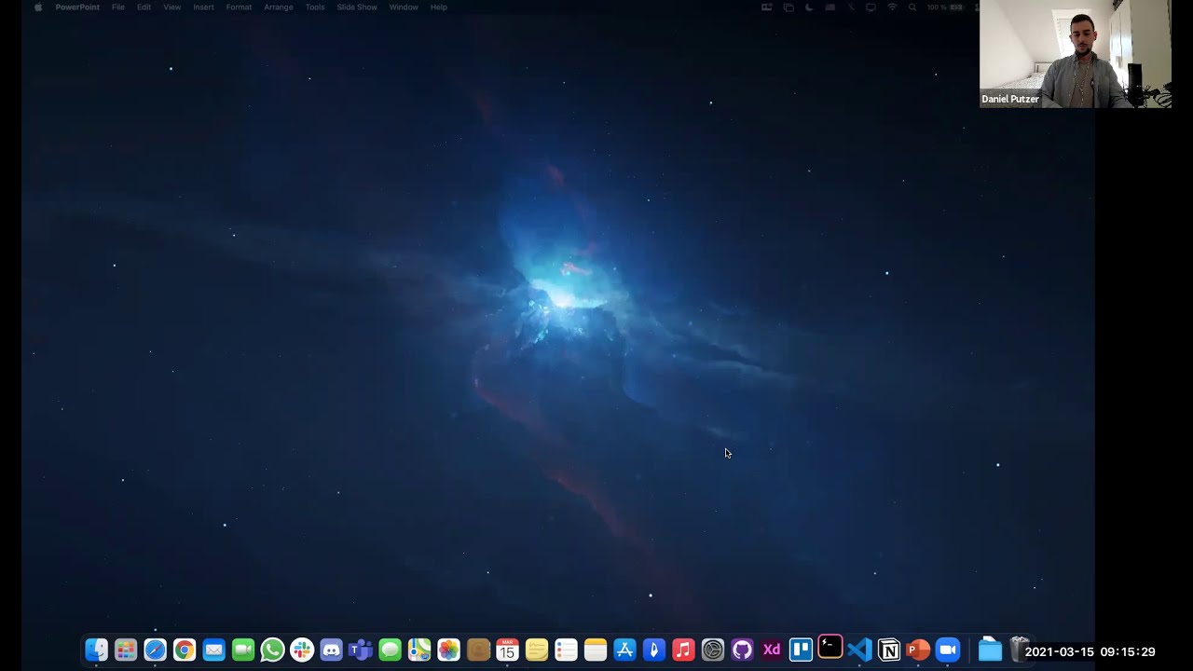Open the Help menu
This screenshot has height=671, width=1193.
tap(439, 7)
